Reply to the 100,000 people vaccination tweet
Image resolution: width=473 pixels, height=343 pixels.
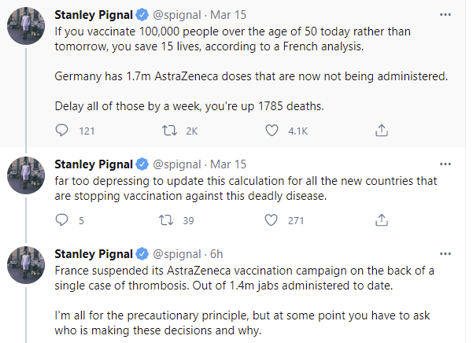65,131
